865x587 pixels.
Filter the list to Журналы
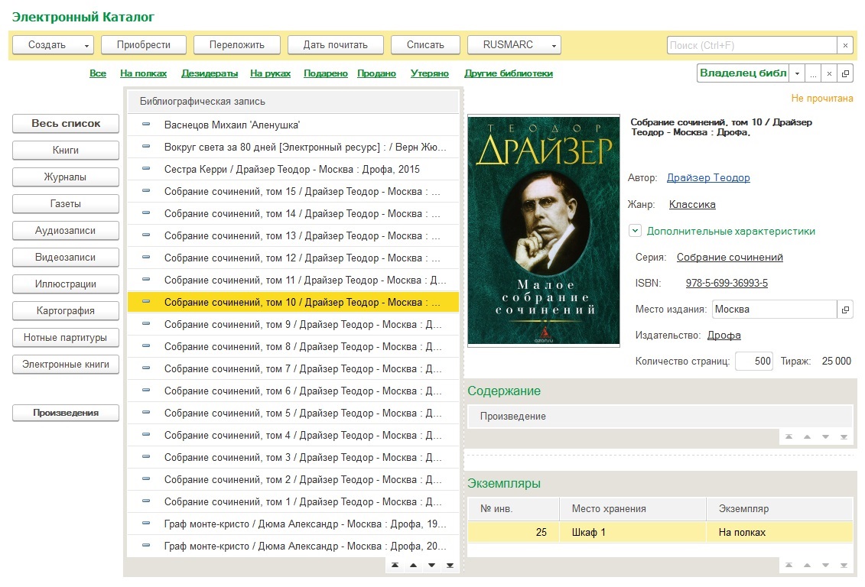point(66,177)
